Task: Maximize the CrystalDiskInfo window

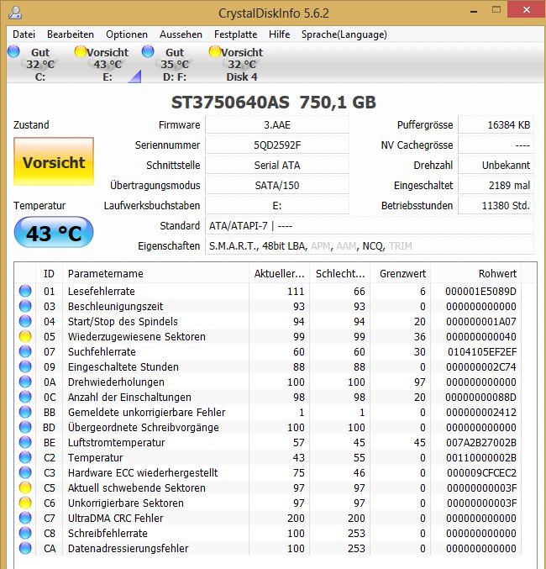Action: point(496,10)
